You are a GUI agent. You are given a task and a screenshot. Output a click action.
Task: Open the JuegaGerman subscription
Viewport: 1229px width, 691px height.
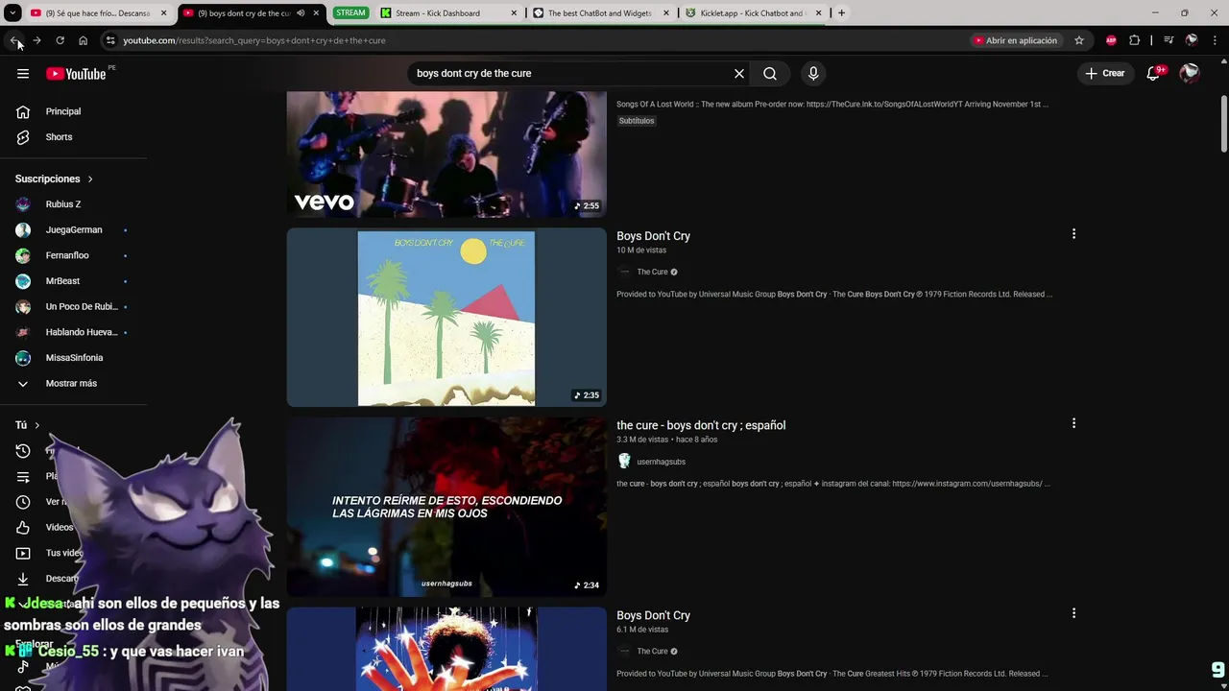(74, 230)
